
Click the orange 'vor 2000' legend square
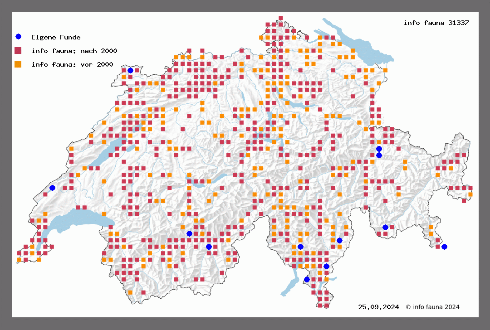point(18,64)
